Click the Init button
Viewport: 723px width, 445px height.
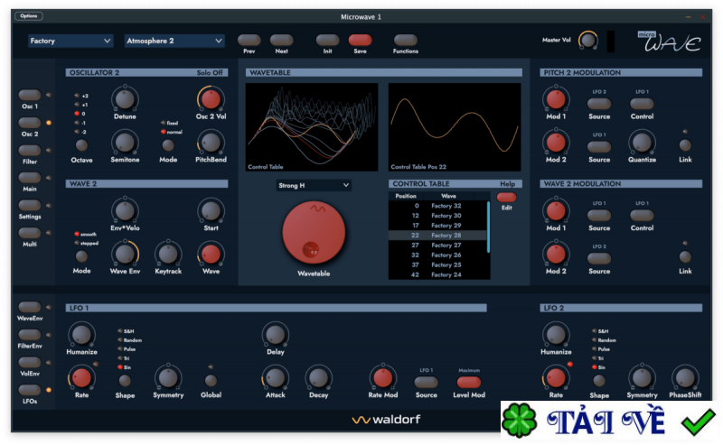coord(327,40)
